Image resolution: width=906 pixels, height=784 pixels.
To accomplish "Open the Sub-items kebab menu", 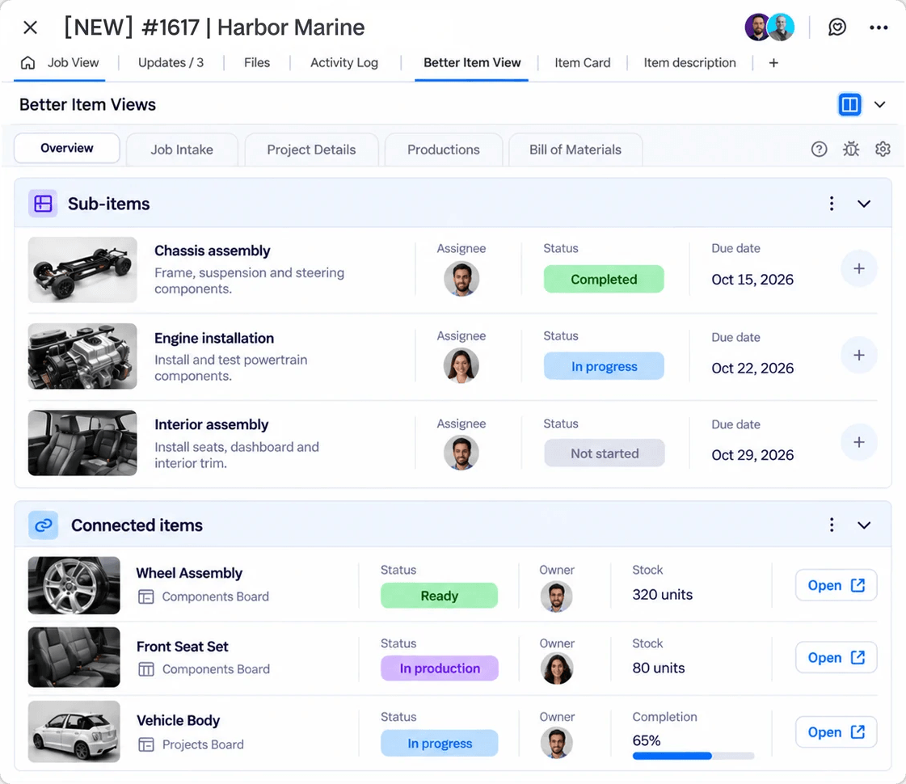I will pos(832,204).
